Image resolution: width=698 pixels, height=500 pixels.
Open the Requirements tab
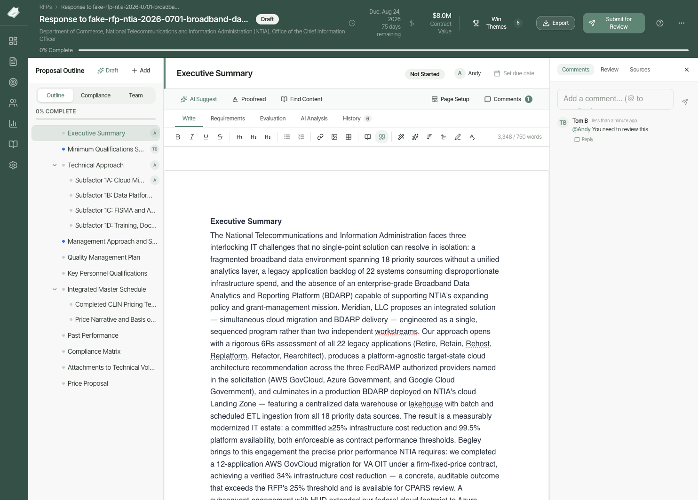click(x=228, y=119)
